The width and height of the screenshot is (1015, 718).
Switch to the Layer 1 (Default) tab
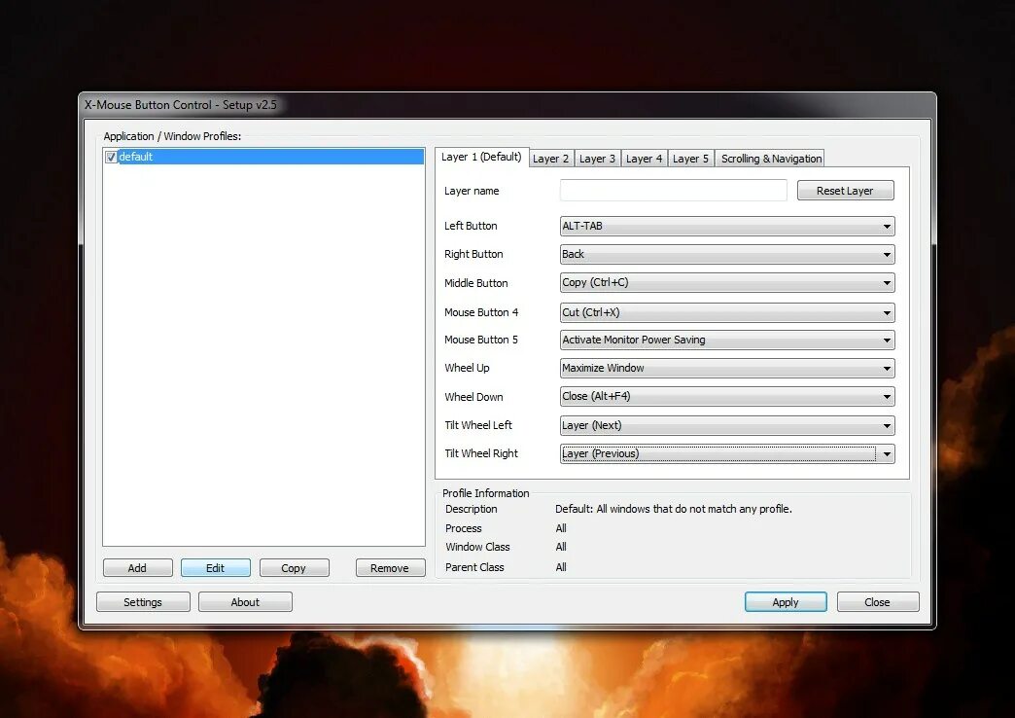481,157
